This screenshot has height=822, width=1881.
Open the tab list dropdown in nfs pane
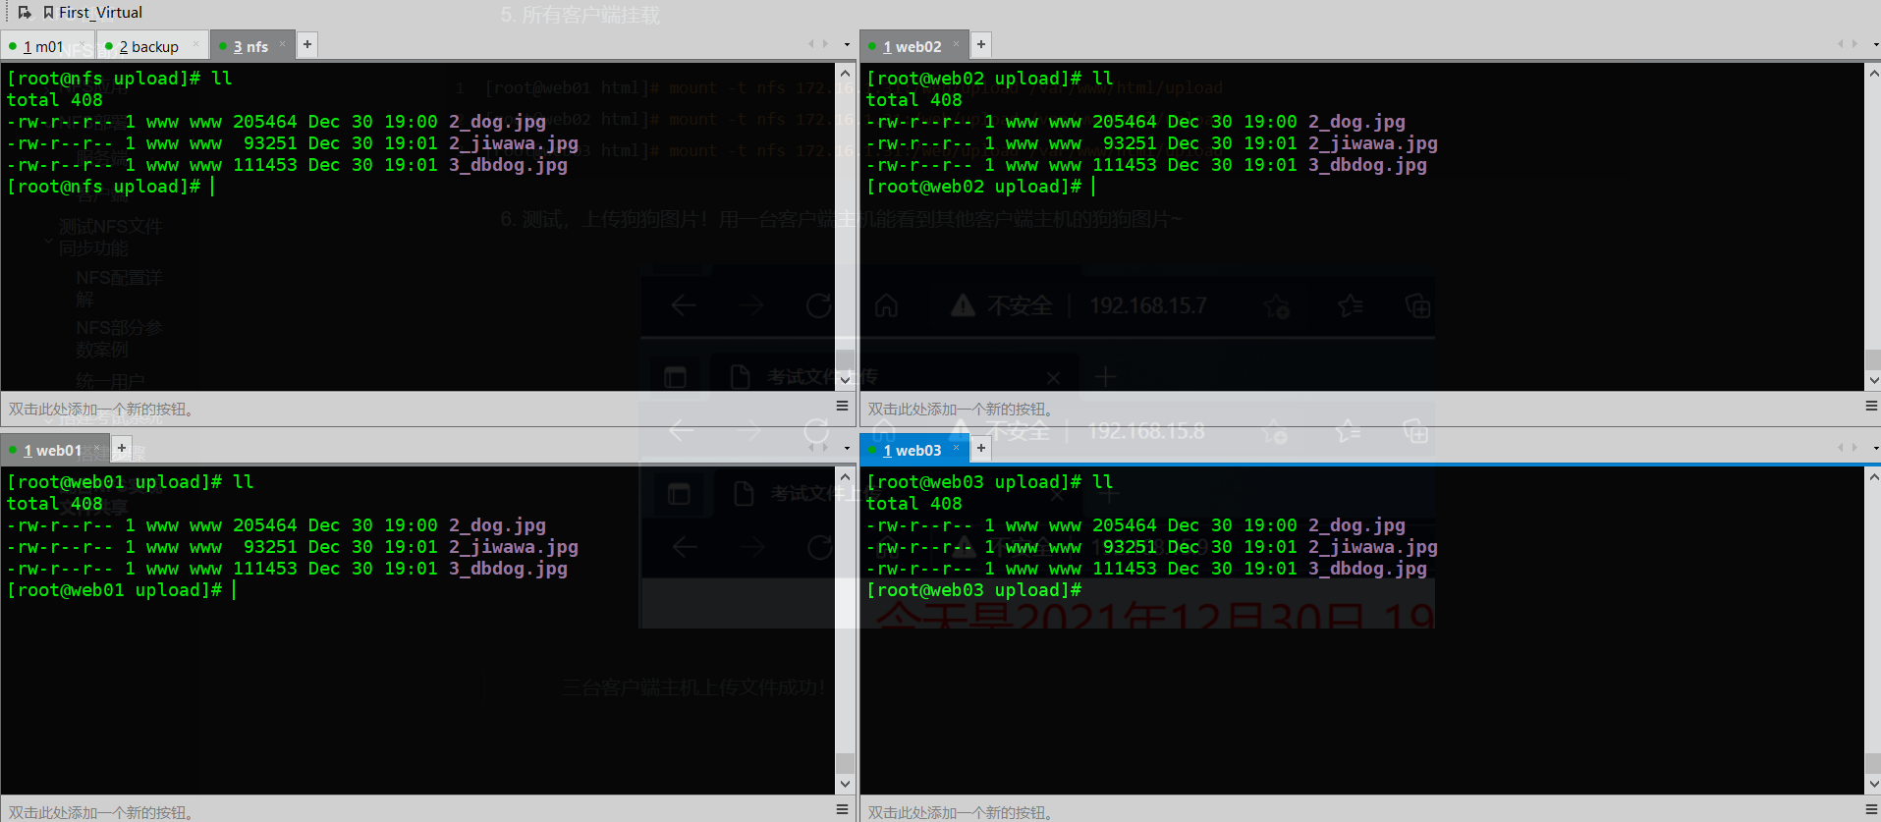coord(847,45)
